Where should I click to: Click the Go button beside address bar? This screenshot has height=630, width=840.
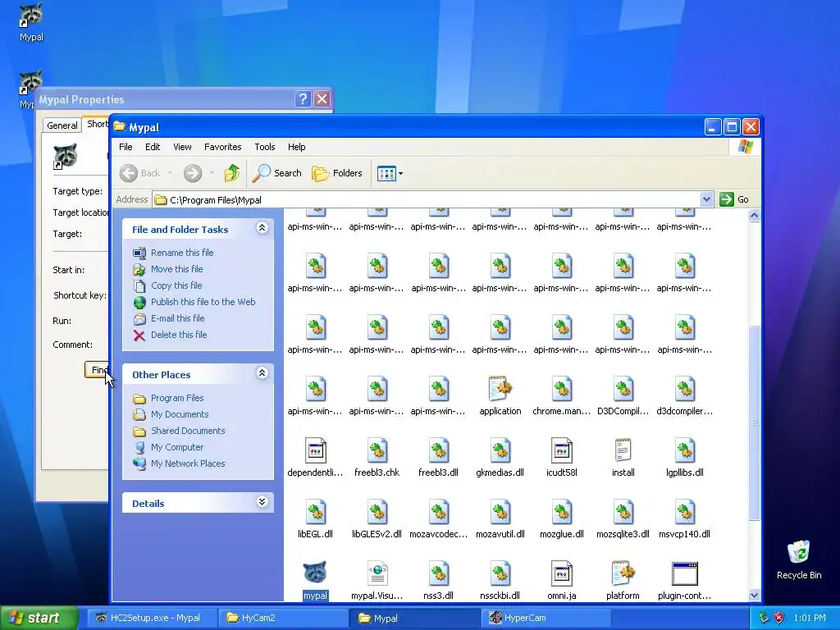tap(735, 199)
